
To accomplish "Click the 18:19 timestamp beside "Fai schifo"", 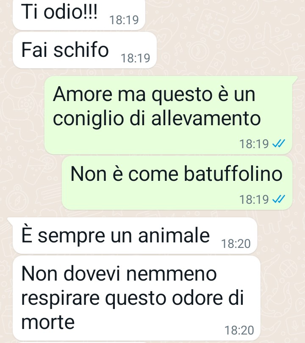I will click(136, 58).
